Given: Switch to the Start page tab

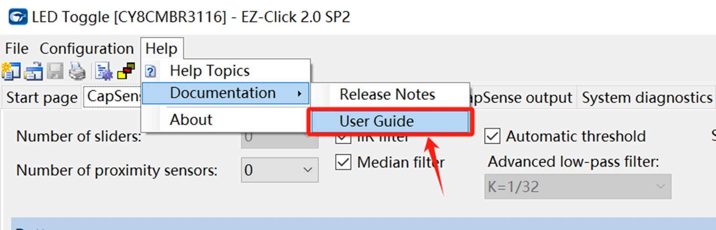Looking at the screenshot, I should (42, 98).
